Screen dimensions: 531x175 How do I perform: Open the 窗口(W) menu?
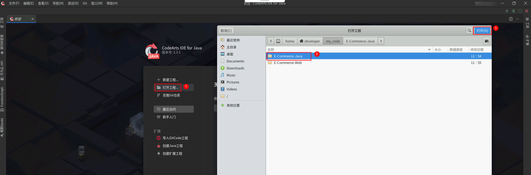(97, 3)
